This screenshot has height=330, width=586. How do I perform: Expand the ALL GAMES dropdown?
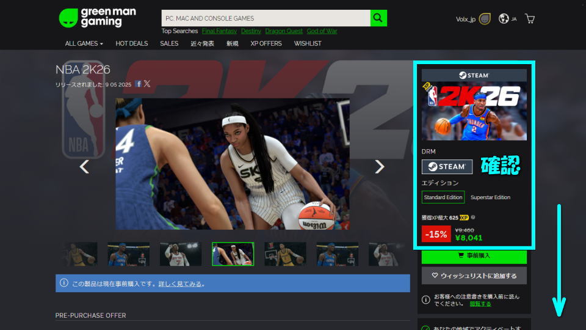tap(84, 43)
